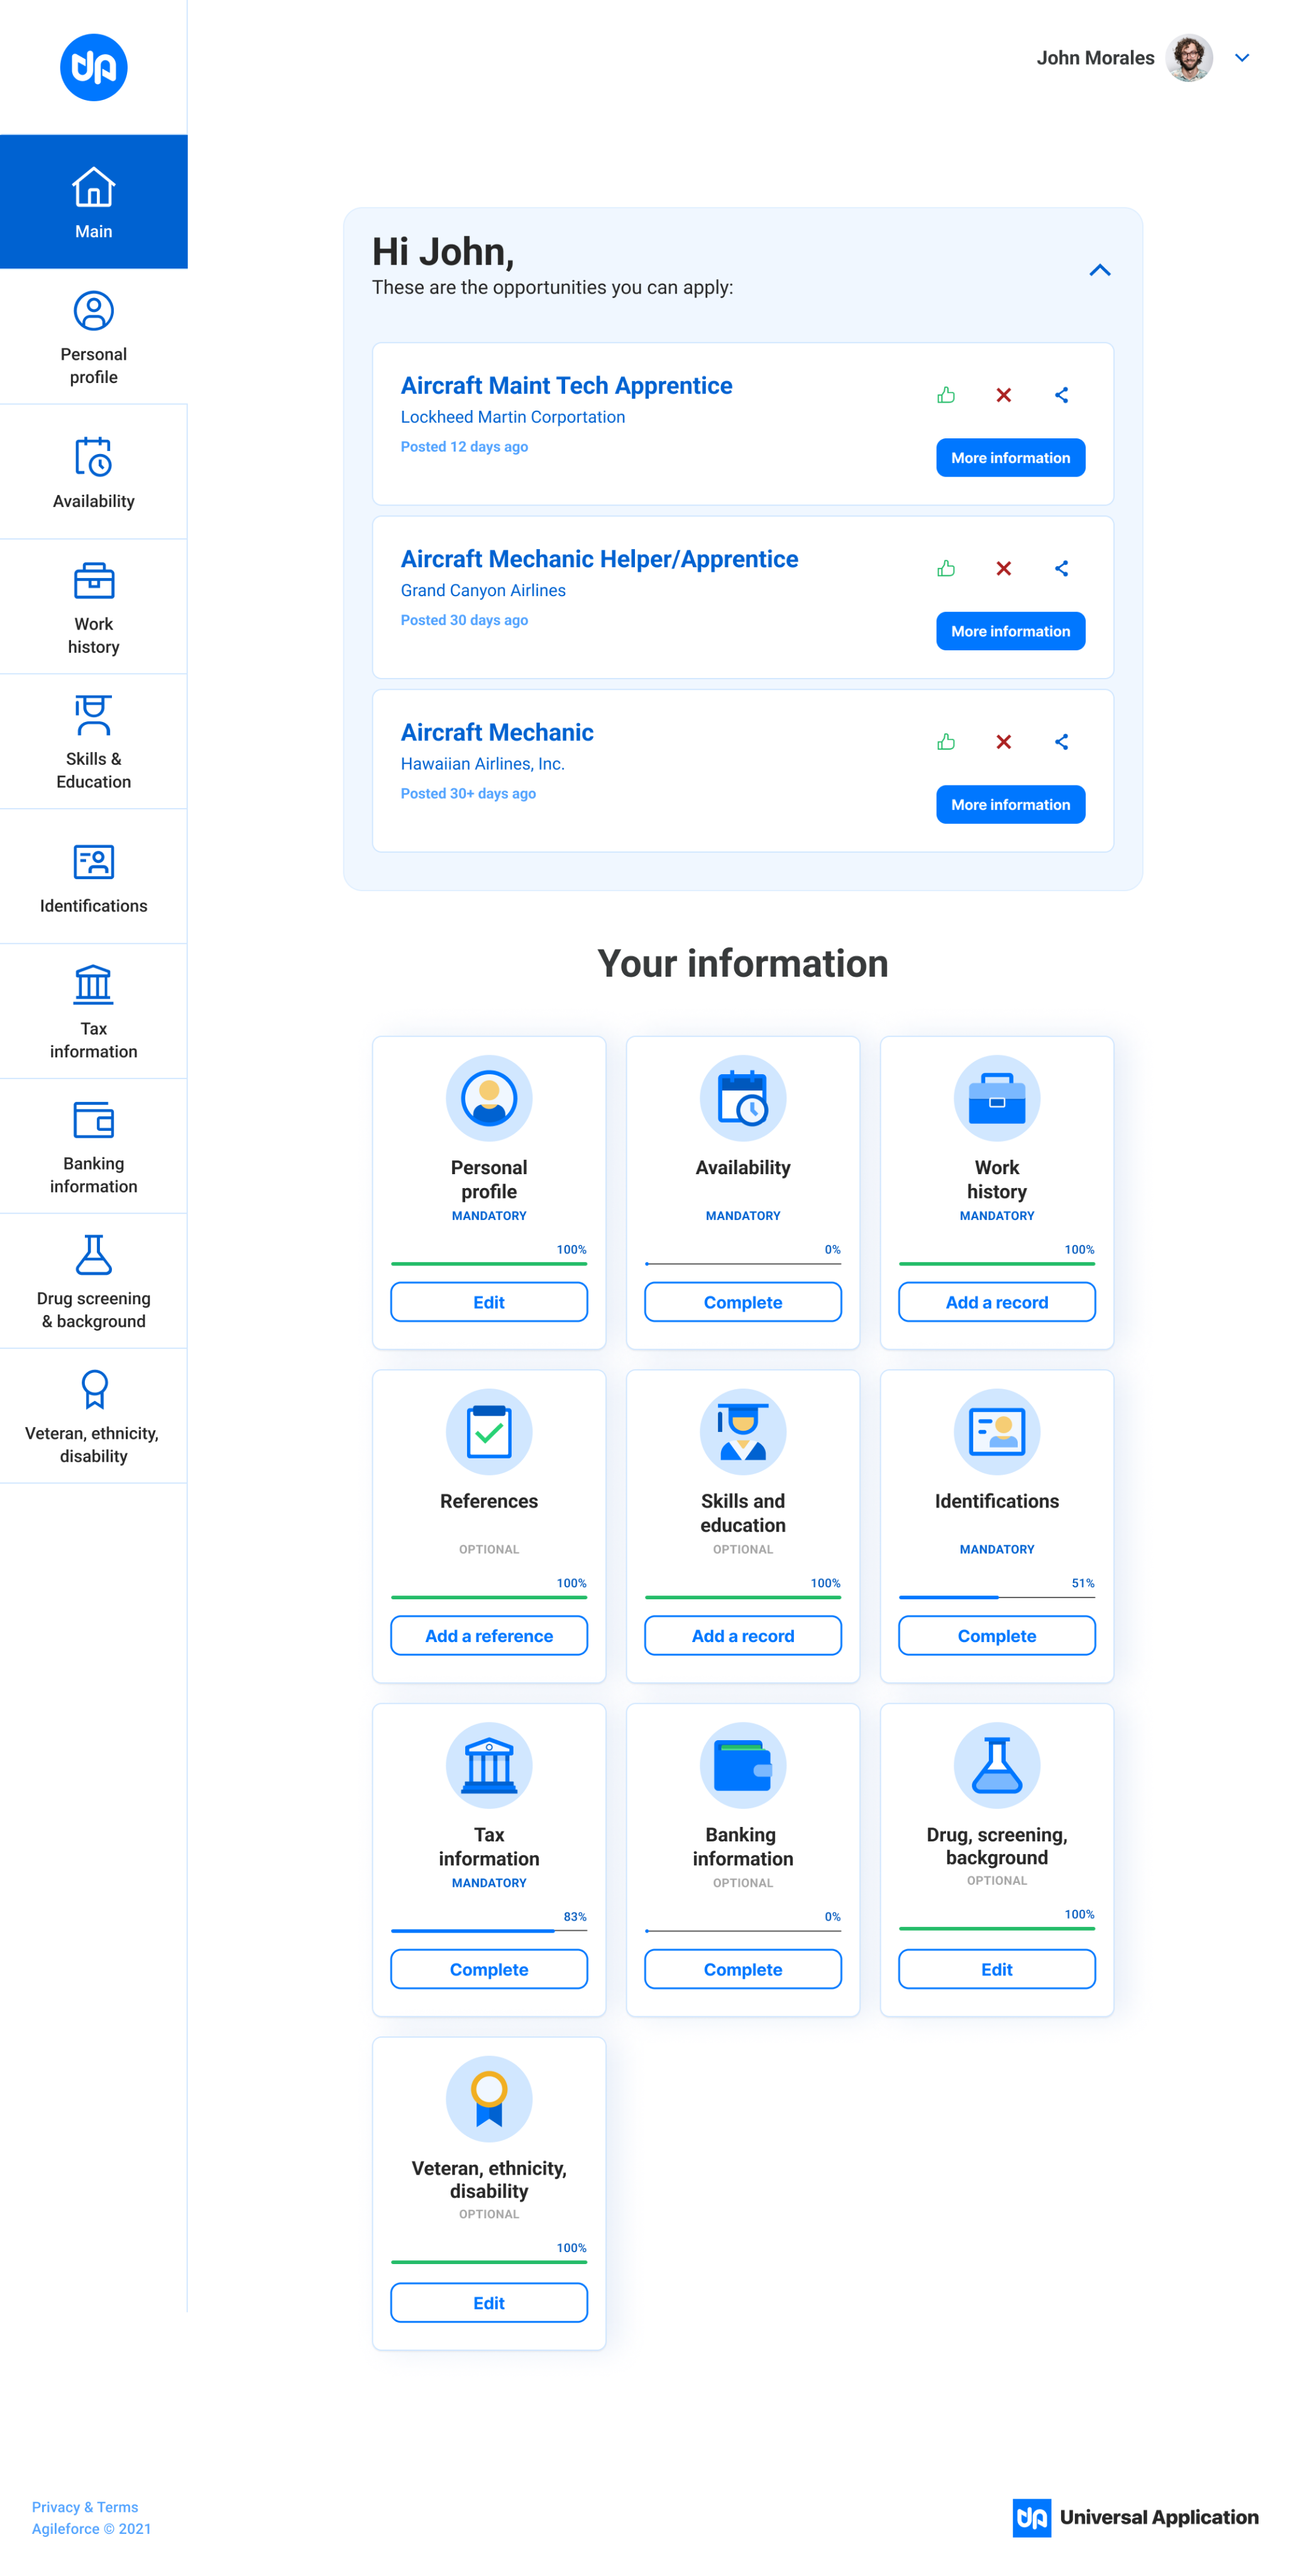The width and height of the screenshot is (1300, 2576).
Task: Open the John Morales account dropdown arrow
Action: pyautogui.click(x=1241, y=58)
